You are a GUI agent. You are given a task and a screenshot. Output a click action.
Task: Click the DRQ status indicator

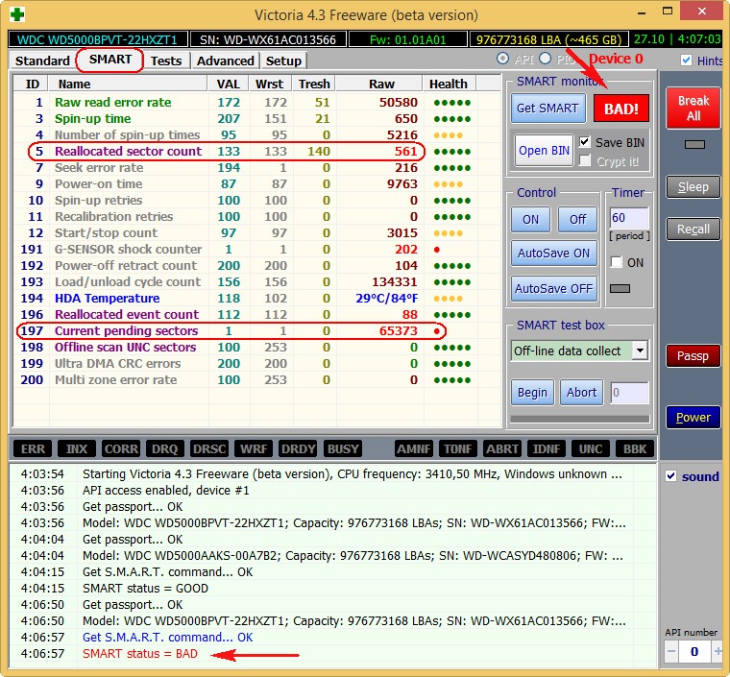pos(165,449)
